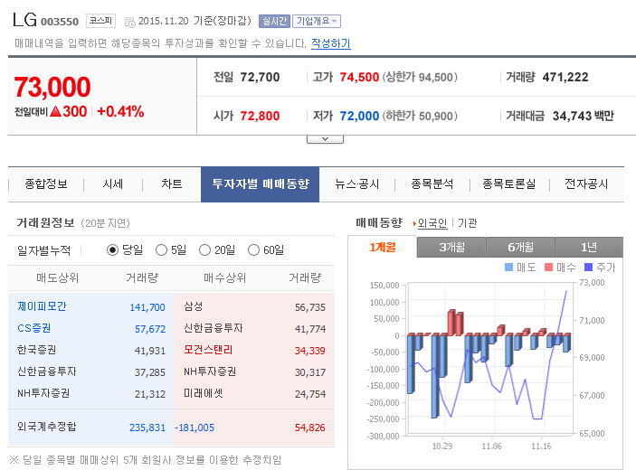The width and height of the screenshot is (636, 470).
Task: Open the 차트 tab
Action: [172, 184]
